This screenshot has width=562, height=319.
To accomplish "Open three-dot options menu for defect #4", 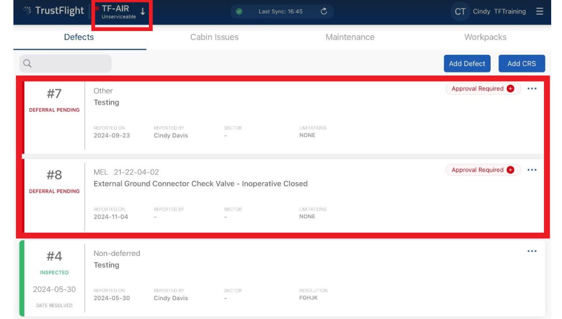I will 532,251.
